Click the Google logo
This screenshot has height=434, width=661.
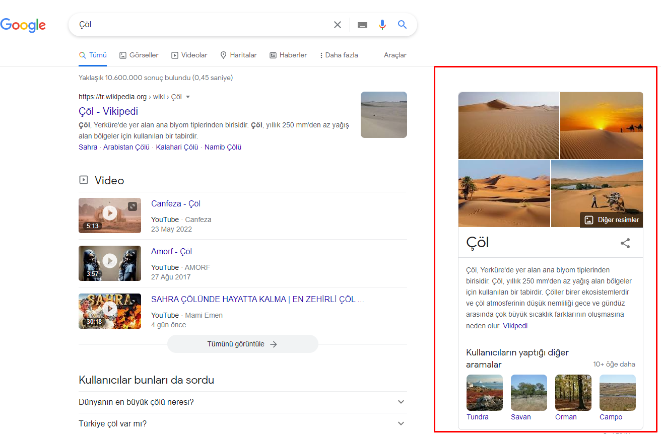click(x=23, y=25)
